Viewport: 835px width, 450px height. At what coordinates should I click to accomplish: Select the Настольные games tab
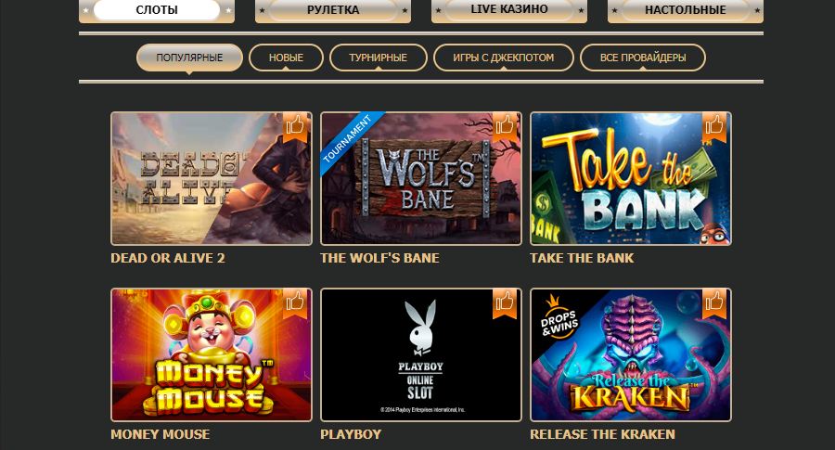[x=686, y=10]
